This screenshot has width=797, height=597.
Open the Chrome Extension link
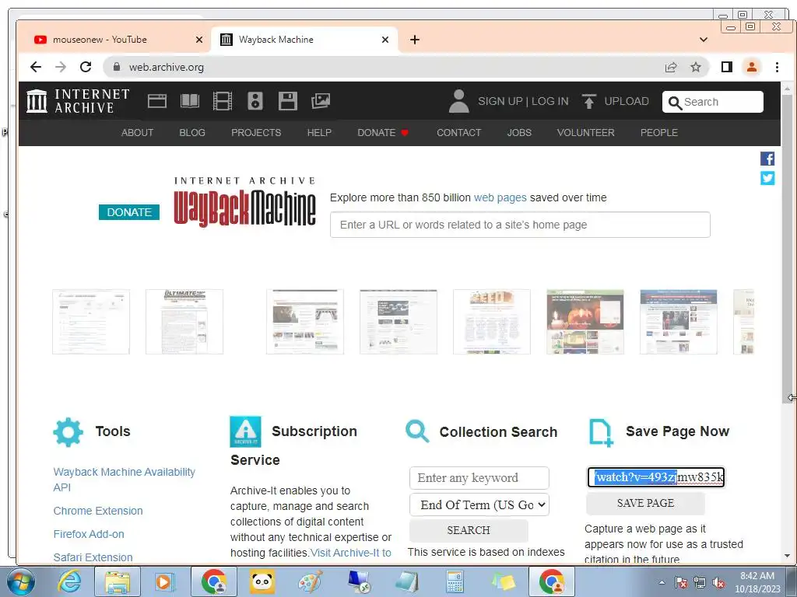pos(98,511)
